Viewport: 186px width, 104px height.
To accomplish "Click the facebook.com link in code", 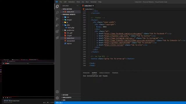I will point(123,34).
